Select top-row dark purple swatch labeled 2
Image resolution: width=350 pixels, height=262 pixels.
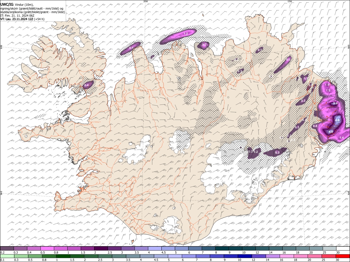(x=101, y=249)
